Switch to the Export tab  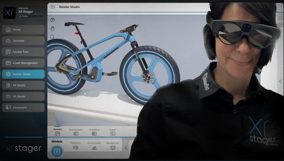coord(113,132)
